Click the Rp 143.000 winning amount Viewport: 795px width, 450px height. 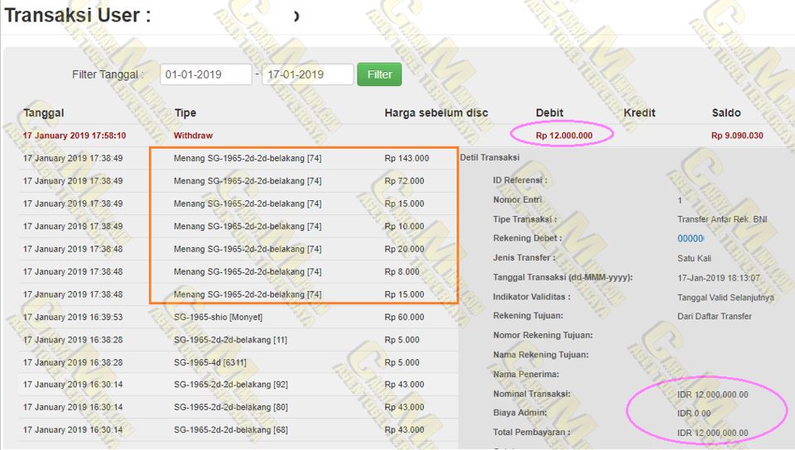[407, 158]
